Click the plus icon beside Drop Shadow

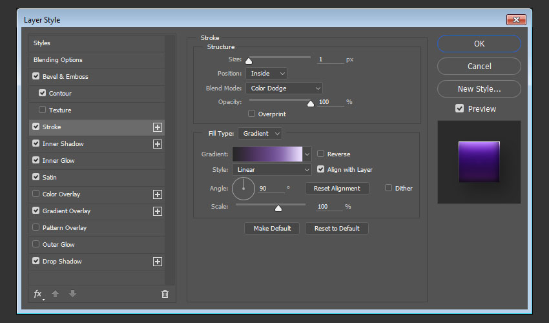click(157, 262)
